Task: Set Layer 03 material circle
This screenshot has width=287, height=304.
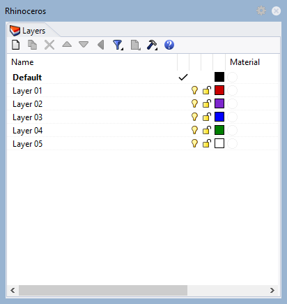Action: (x=233, y=117)
